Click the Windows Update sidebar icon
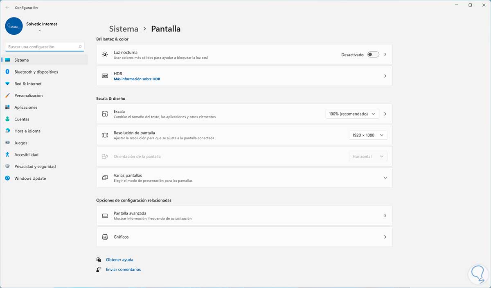491x288 pixels. point(7,179)
